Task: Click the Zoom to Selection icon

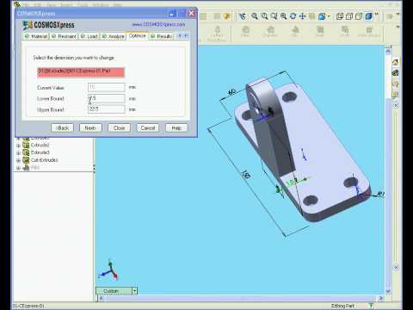Action: 283,16
